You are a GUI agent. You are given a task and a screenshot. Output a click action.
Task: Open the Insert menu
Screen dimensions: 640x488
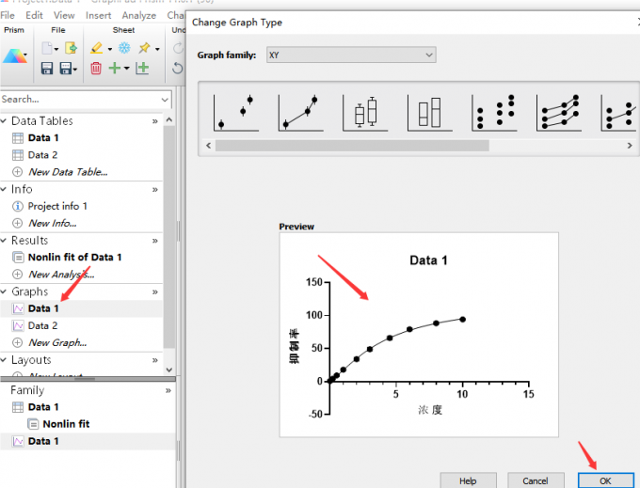click(x=99, y=15)
